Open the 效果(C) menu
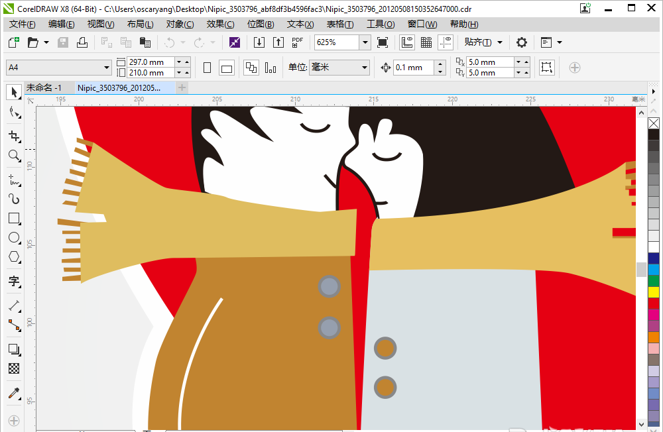Image resolution: width=663 pixels, height=432 pixels. [220, 24]
